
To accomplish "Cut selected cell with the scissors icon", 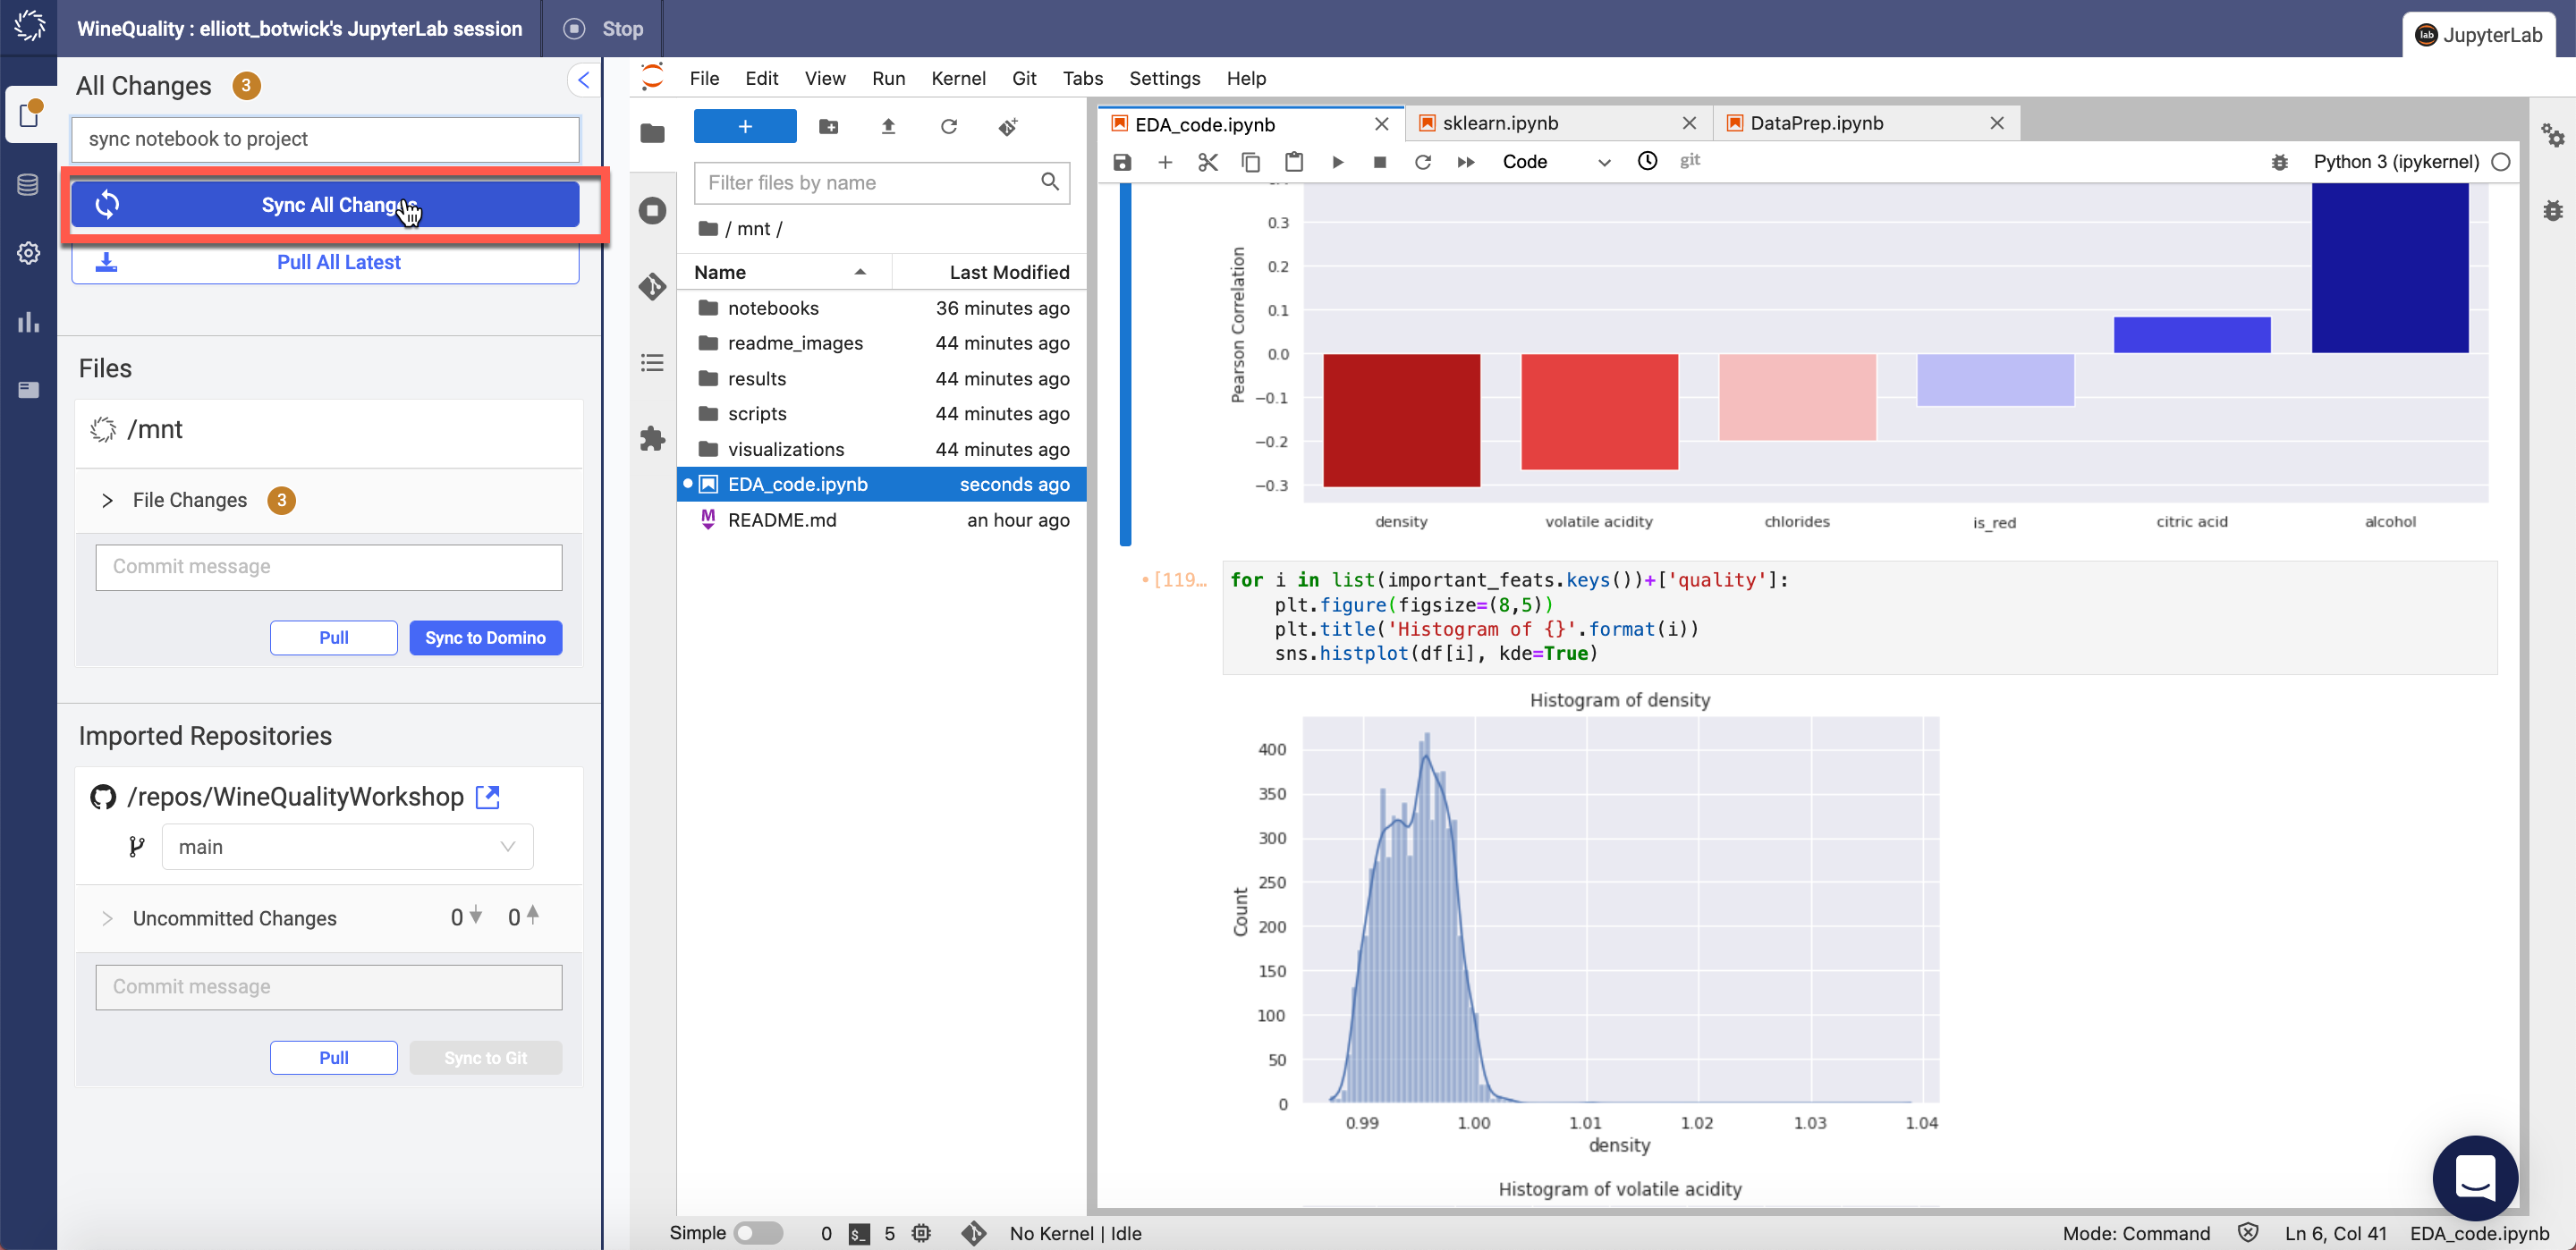I will tap(1207, 162).
